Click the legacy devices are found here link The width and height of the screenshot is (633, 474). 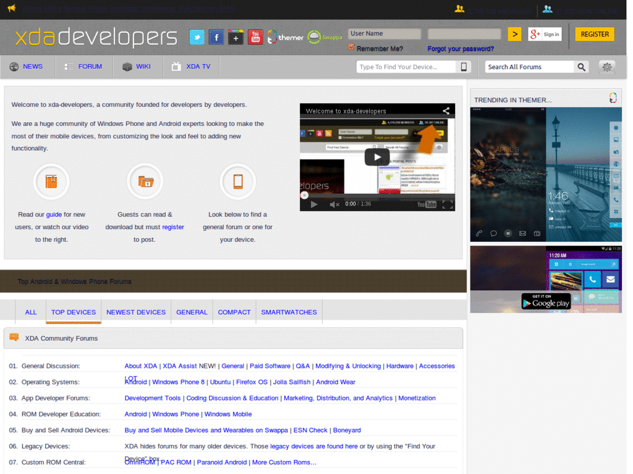pos(314,446)
